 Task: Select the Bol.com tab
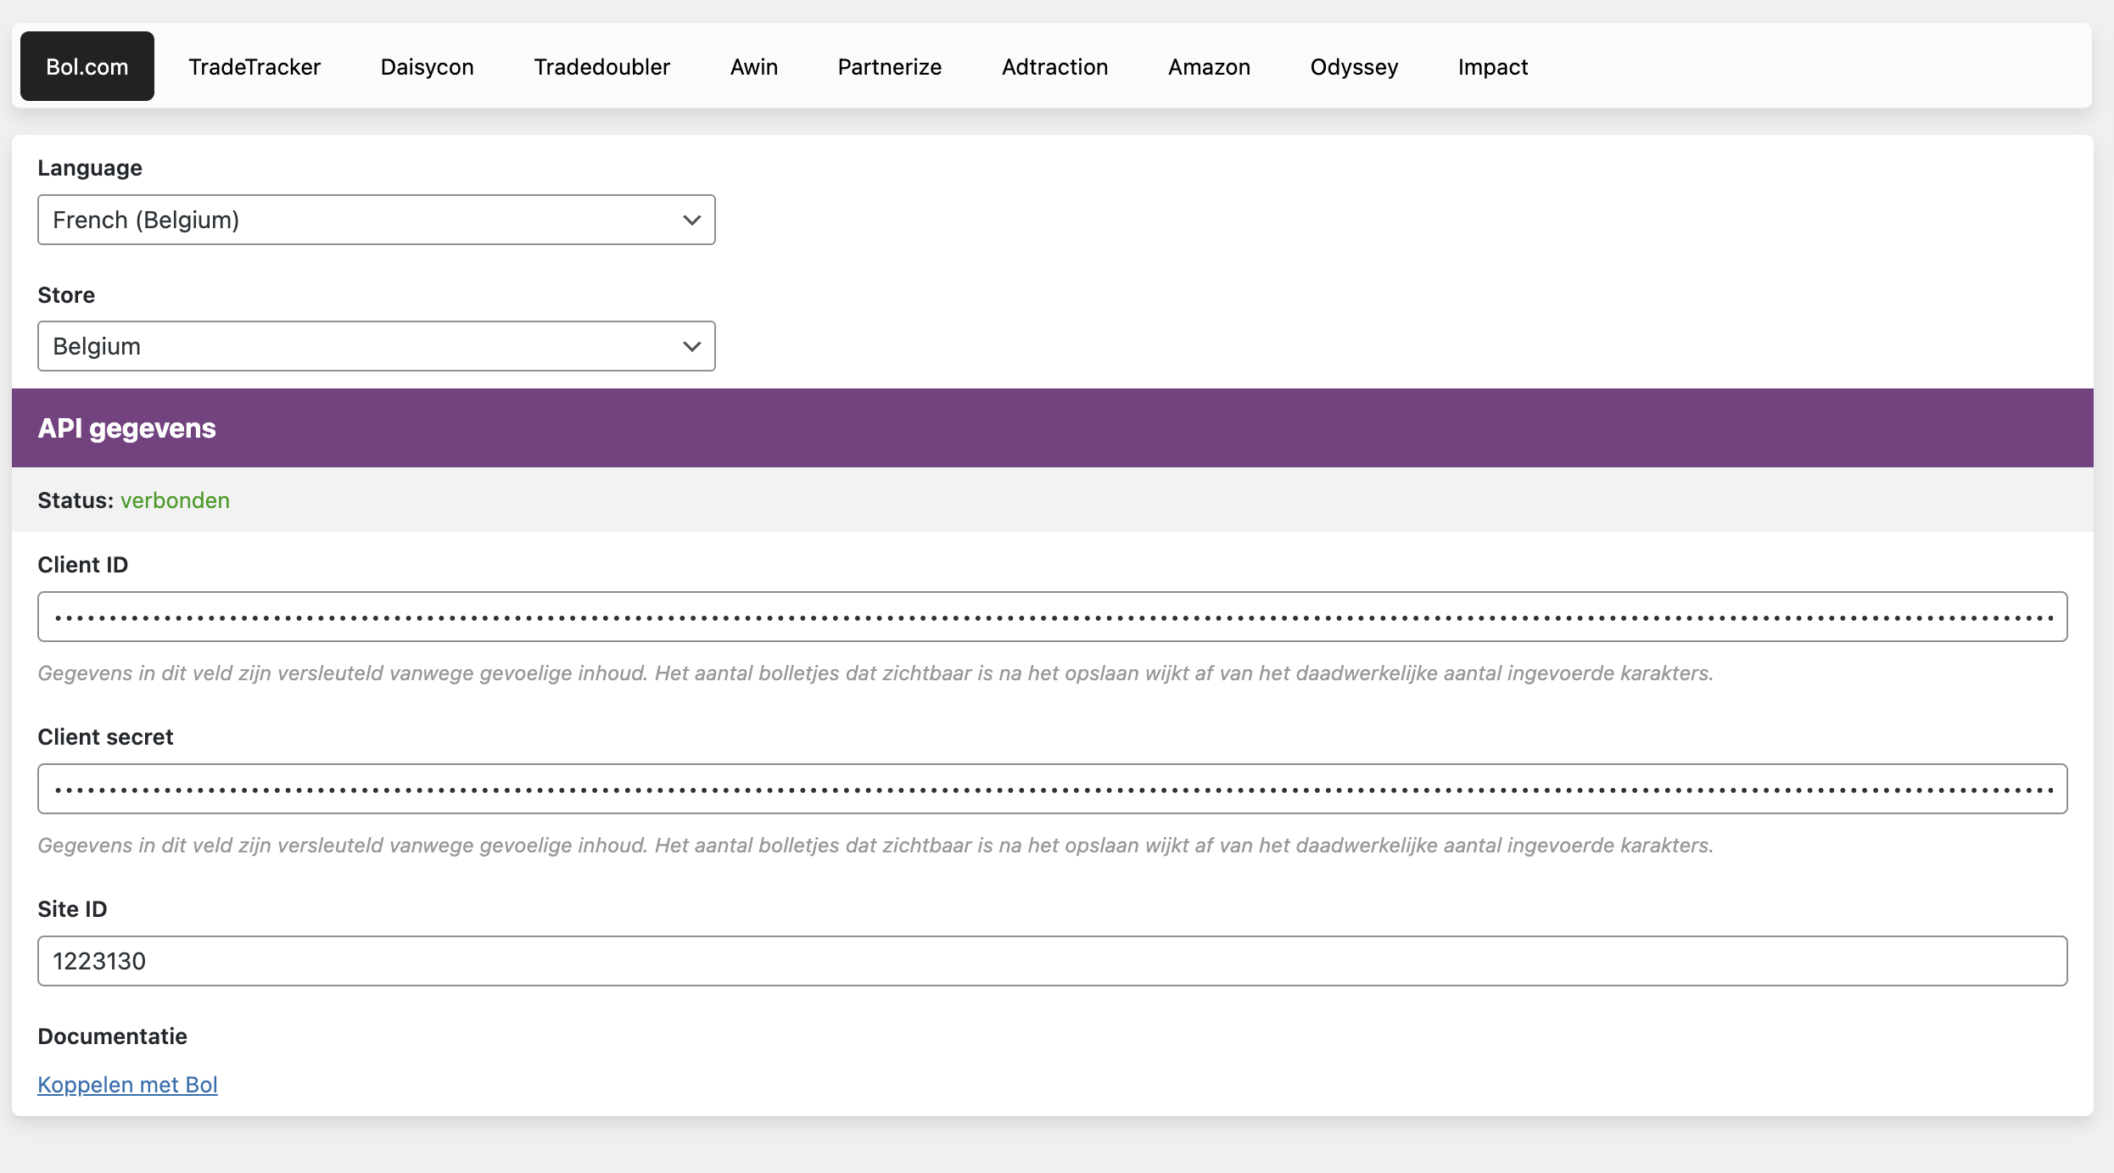(x=87, y=66)
